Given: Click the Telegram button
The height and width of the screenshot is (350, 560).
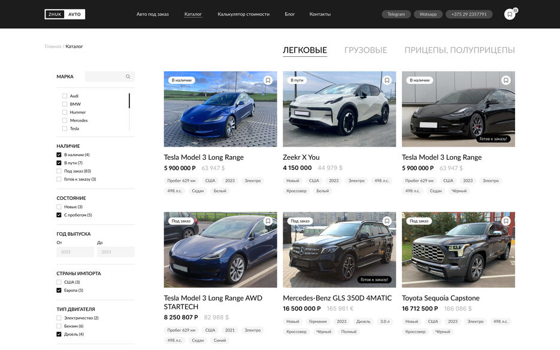Looking at the screenshot, I should click(x=396, y=14).
